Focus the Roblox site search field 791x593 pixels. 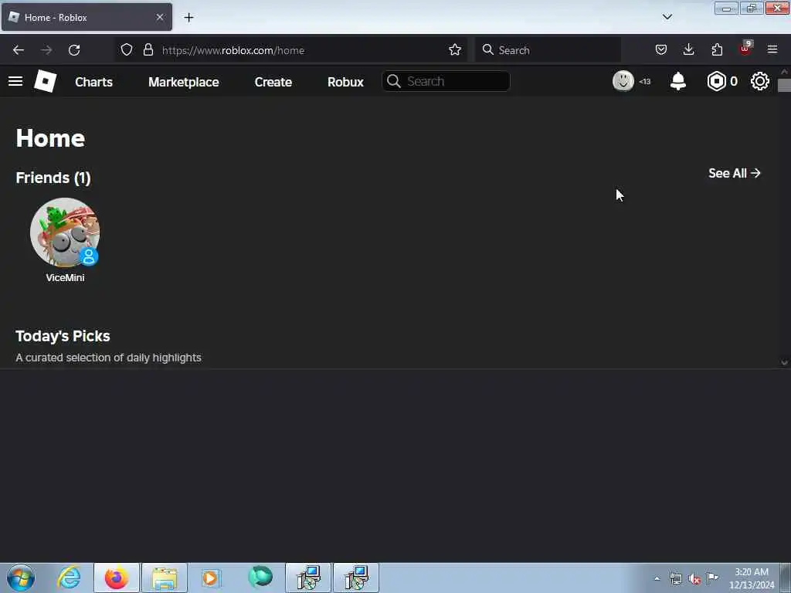click(x=446, y=81)
